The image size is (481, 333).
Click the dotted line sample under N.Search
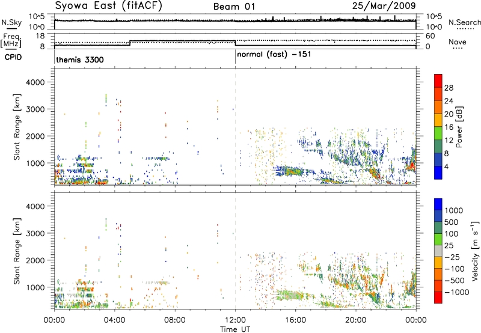pos(465,28)
